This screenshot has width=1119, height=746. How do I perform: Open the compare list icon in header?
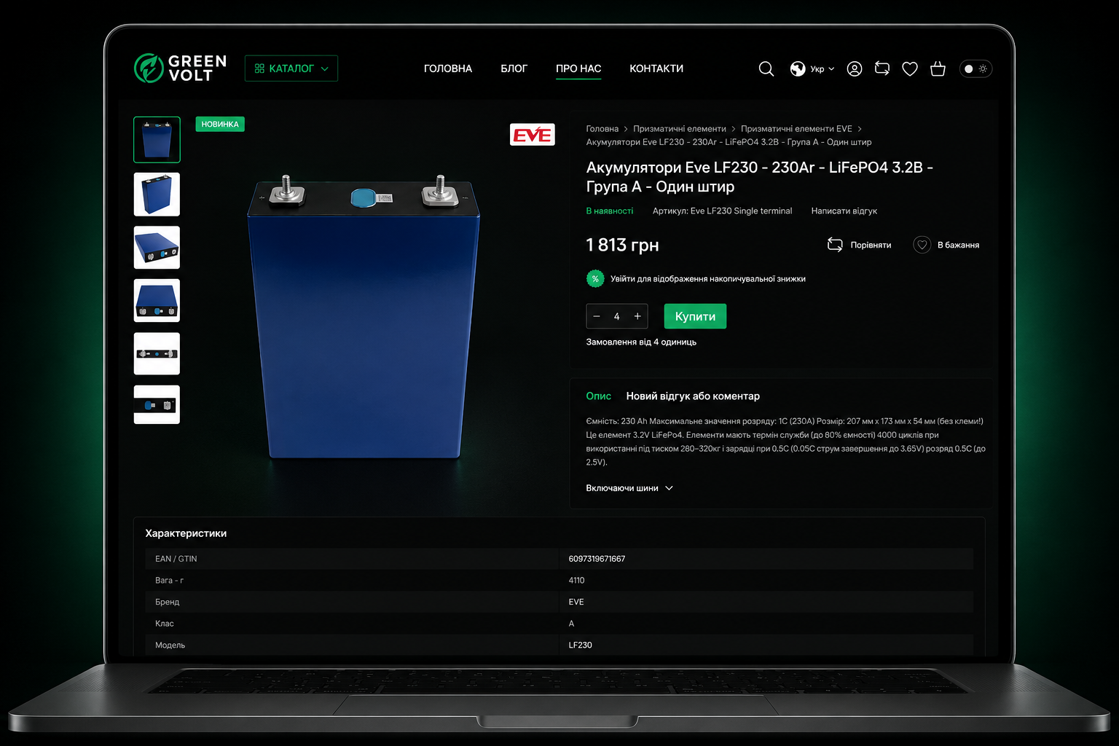click(882, 68)
